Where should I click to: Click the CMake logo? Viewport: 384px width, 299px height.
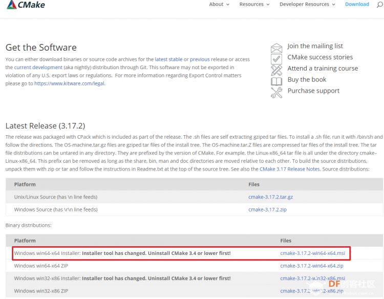pos(26,5)
